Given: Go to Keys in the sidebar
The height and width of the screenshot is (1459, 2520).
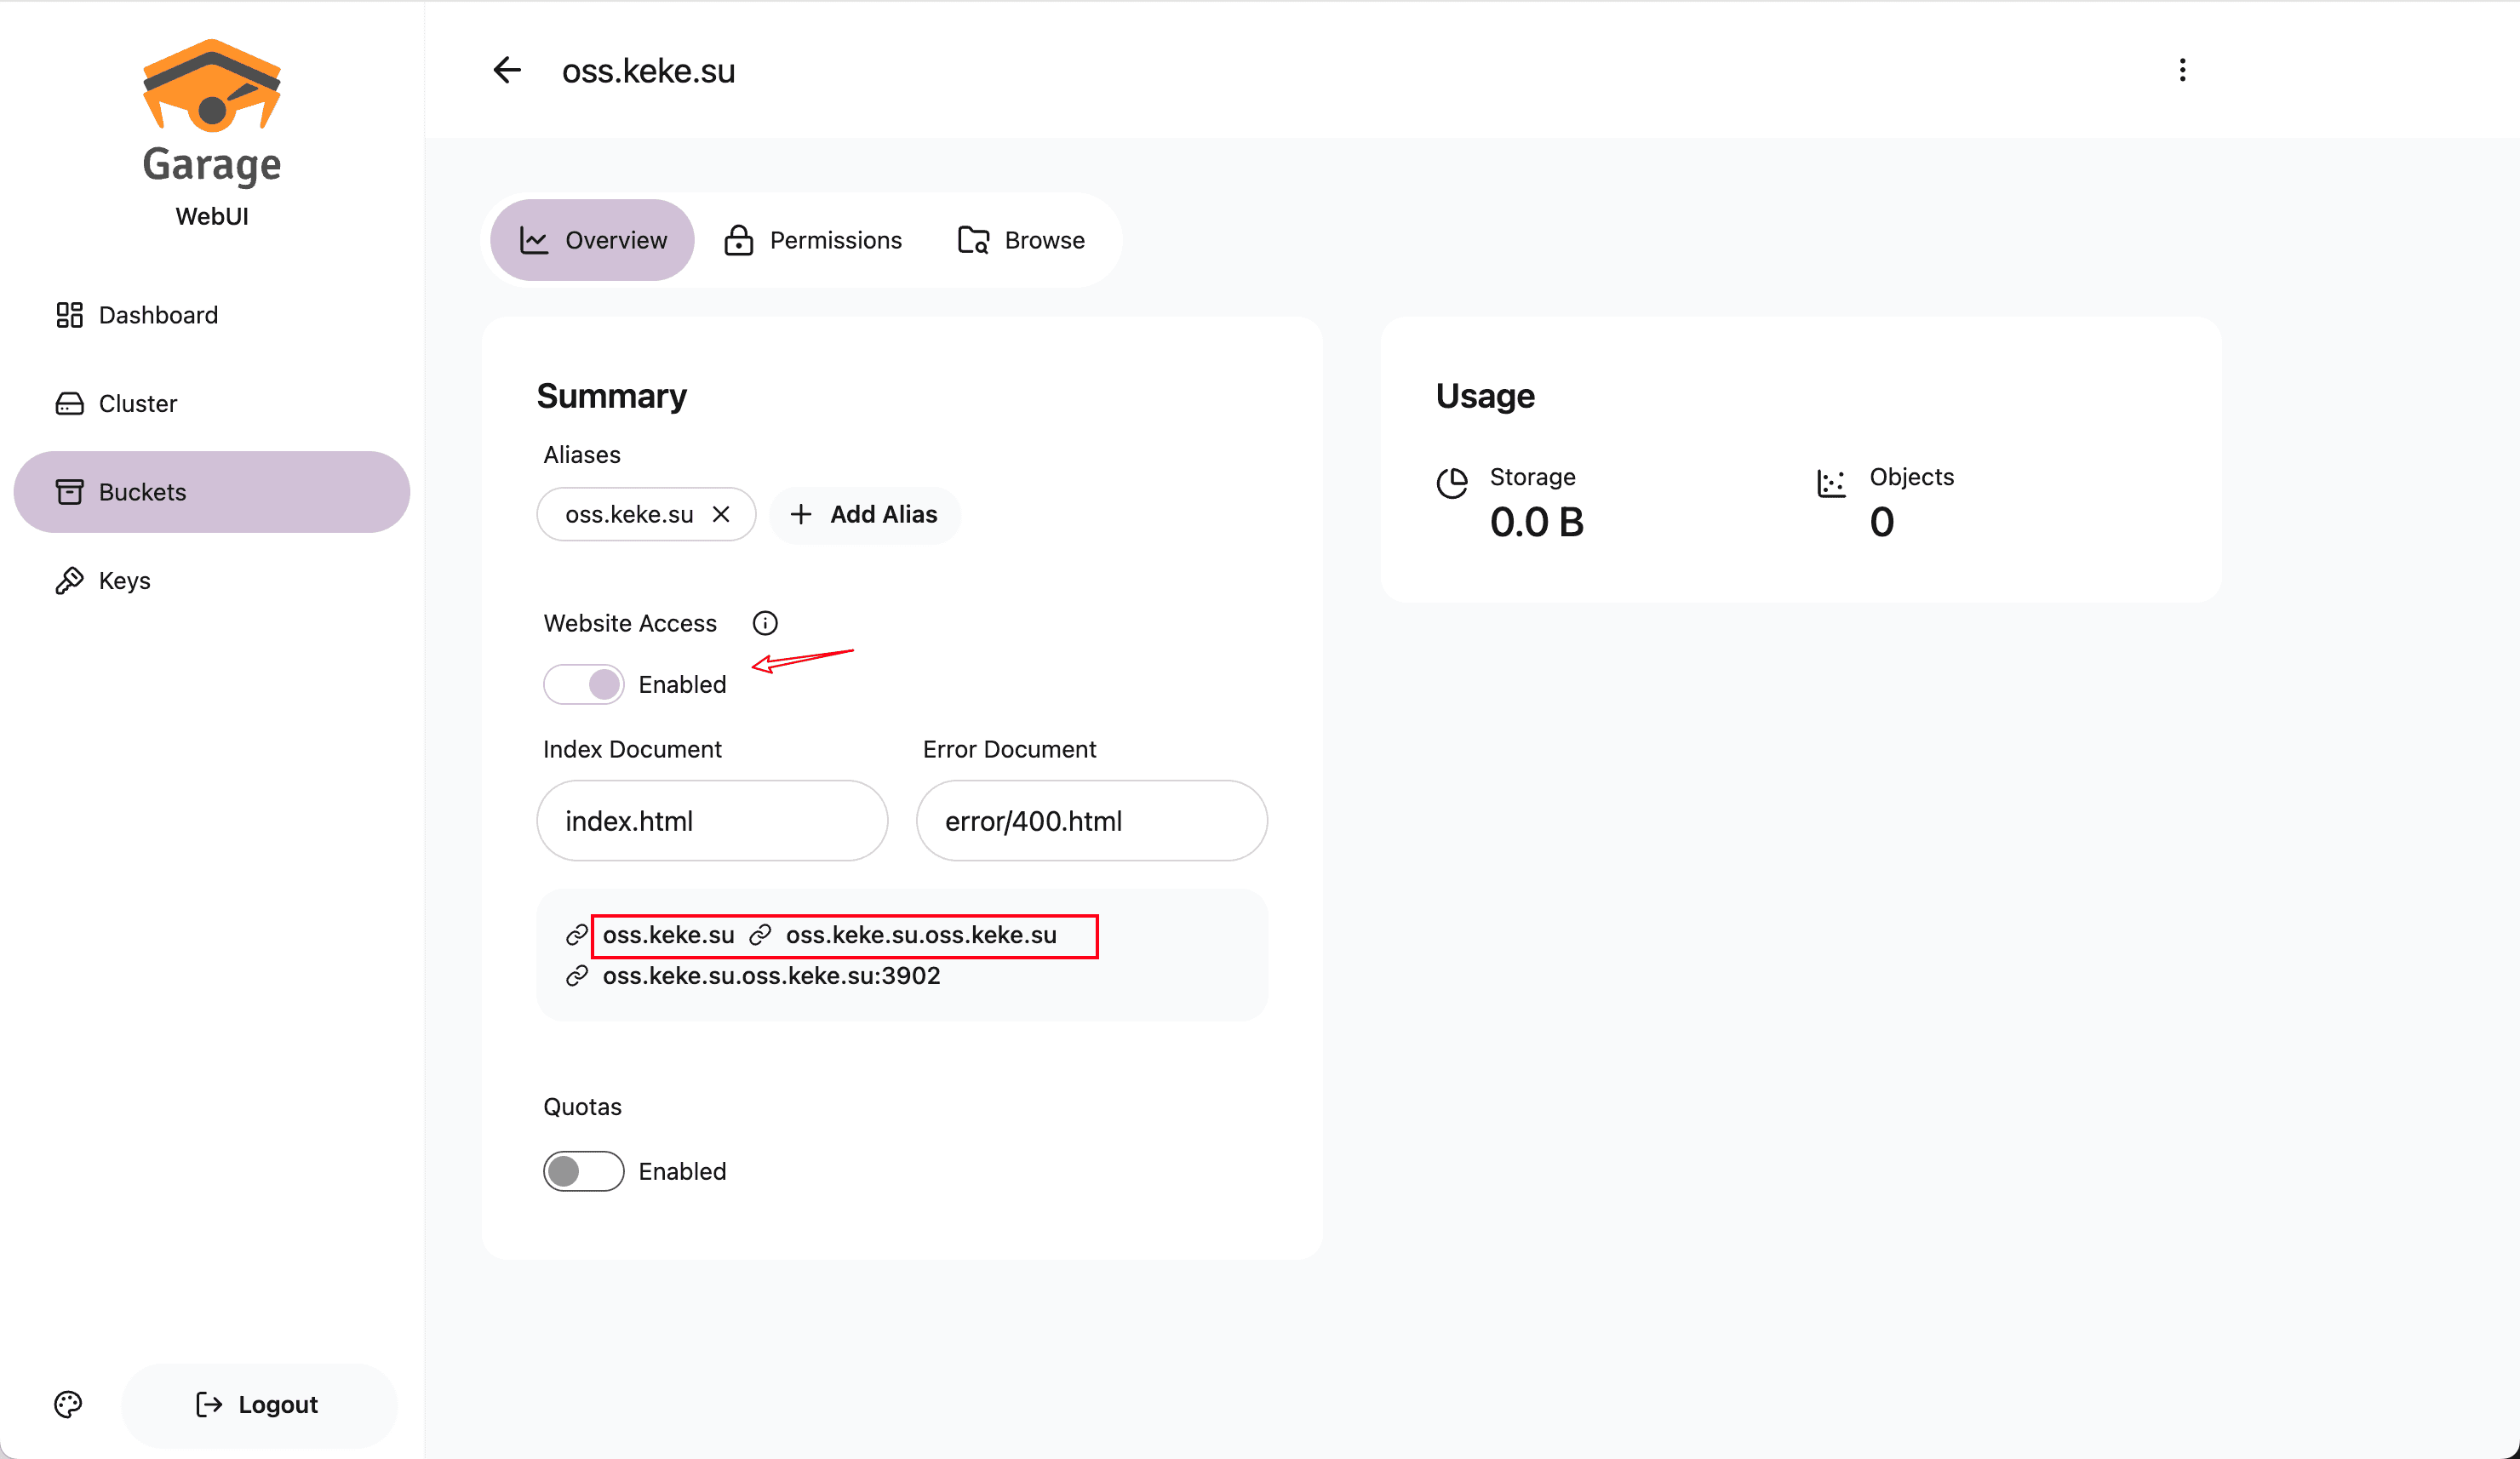Looking at the screenshot, I should [125, 580].
